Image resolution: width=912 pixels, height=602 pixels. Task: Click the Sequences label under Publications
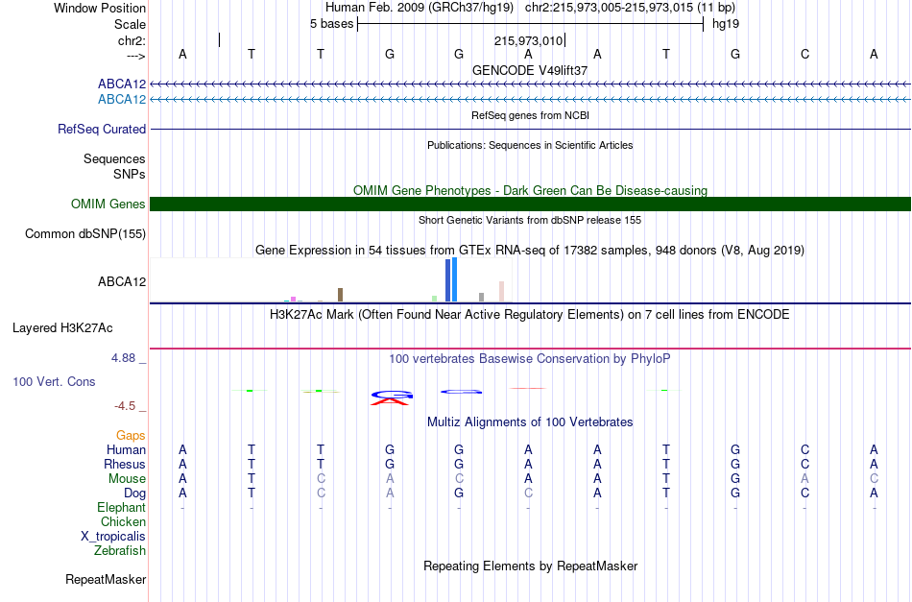[x=114, y=158]
